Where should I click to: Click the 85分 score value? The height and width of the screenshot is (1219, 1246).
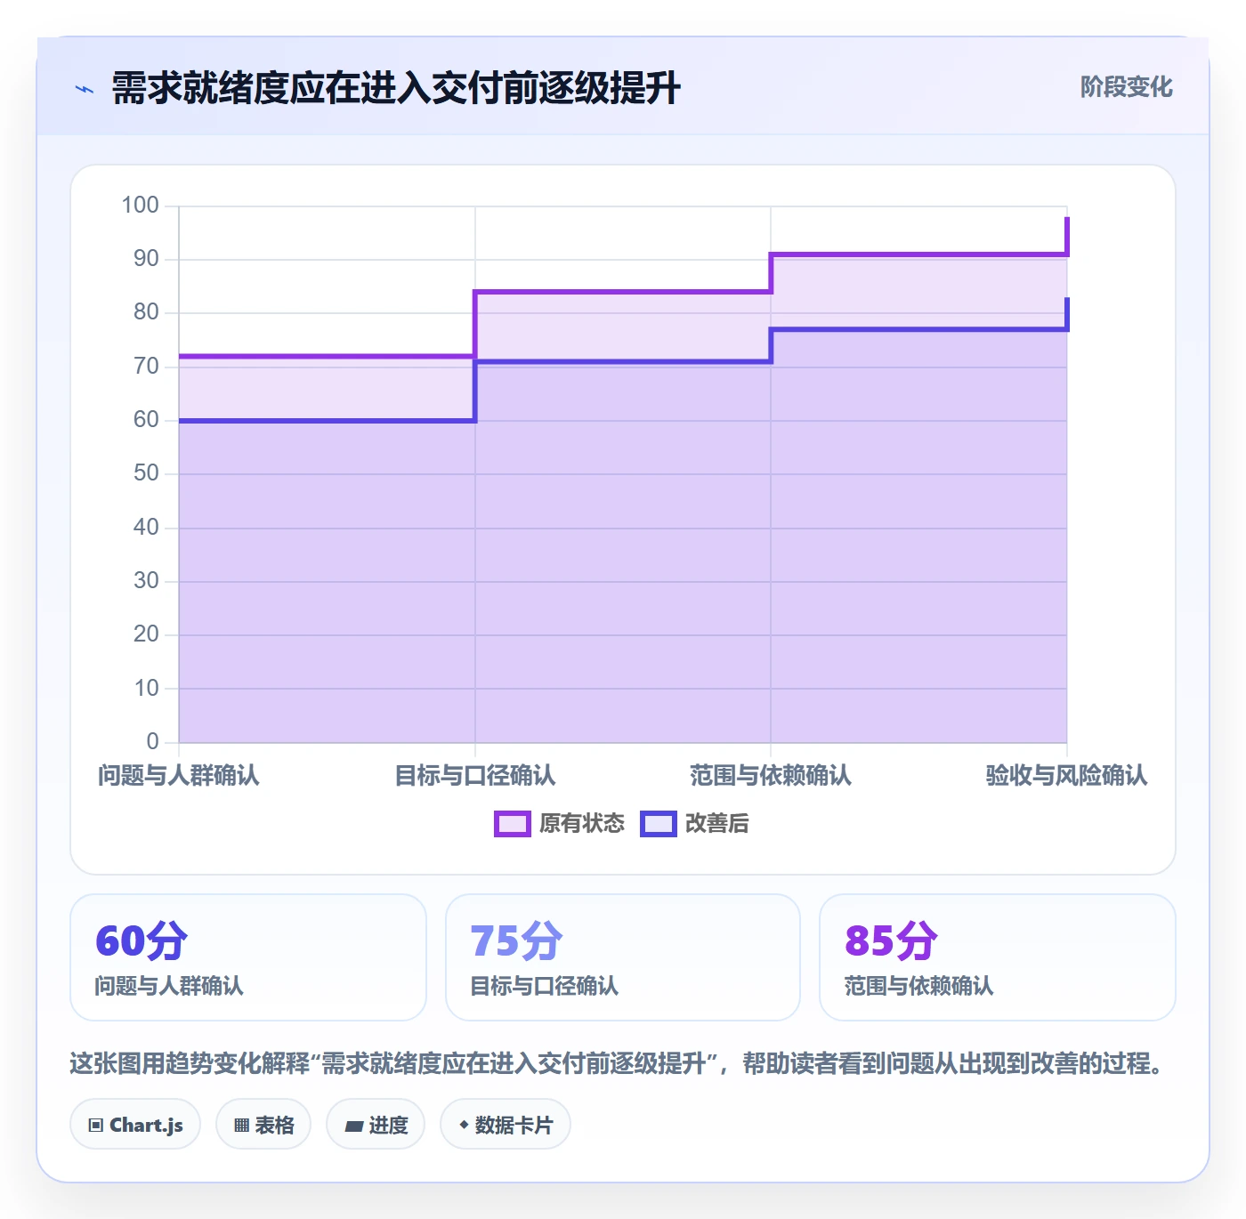(x=891, y=940)
